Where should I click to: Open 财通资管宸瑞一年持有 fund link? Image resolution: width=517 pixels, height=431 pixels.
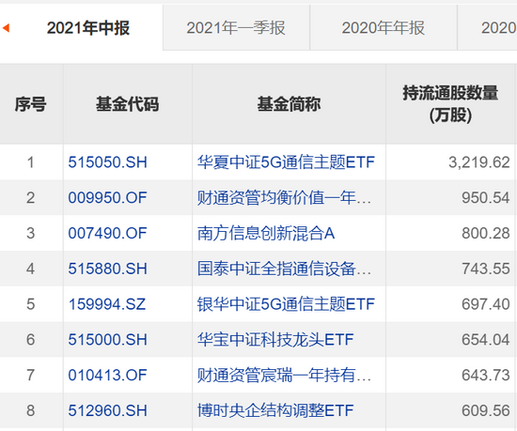[x=284, y=376]
